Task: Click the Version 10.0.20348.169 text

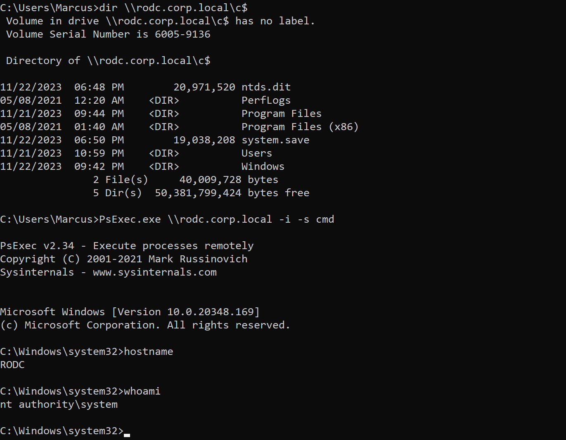Action: pyautogui.click(x=186, y=312)
